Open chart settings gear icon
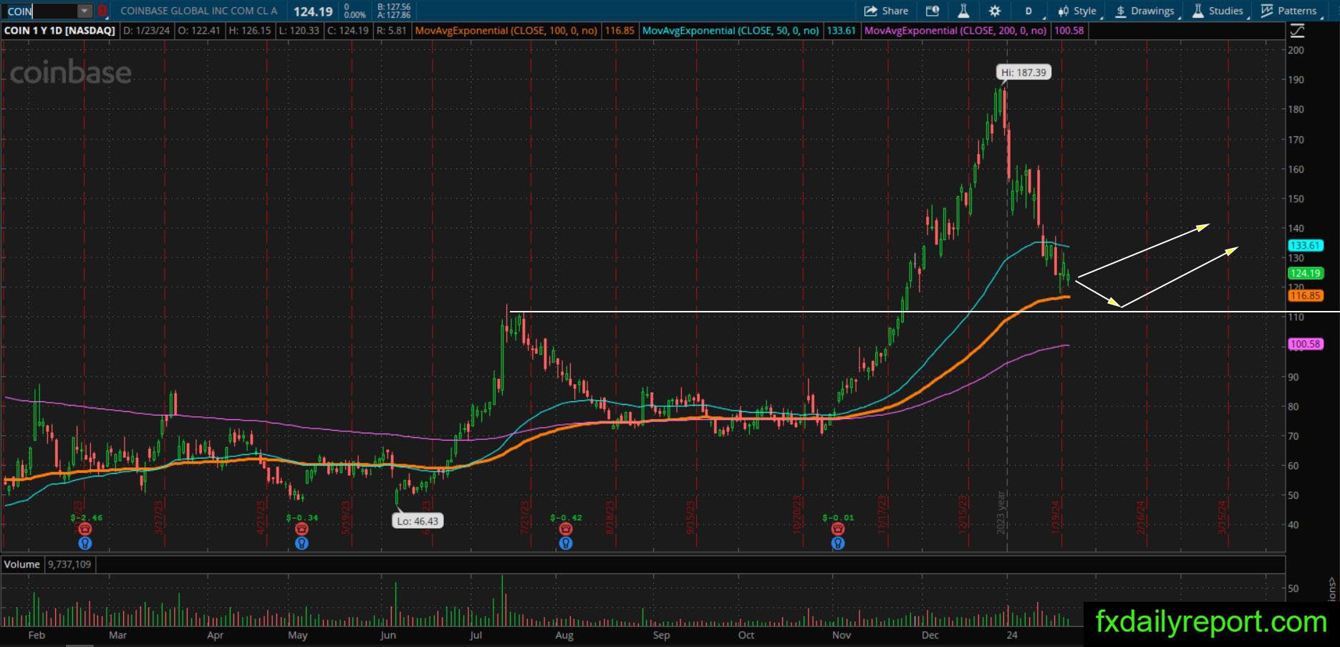Image resolution: width=1340 pixels, height=647 pixels. tap(995, 11)
